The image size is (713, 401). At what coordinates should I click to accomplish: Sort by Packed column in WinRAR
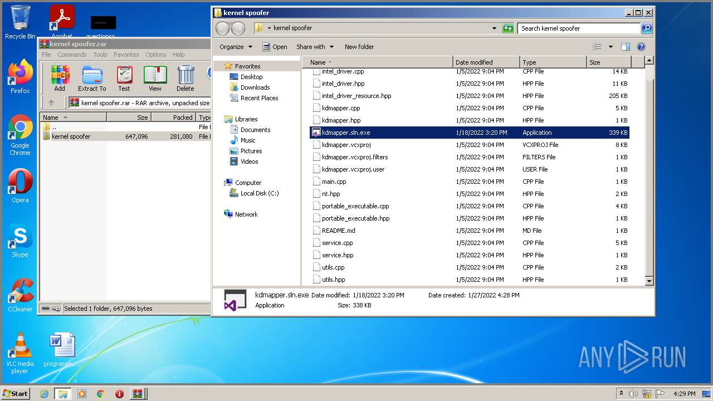pyautogui.click(x=173, y=118)
